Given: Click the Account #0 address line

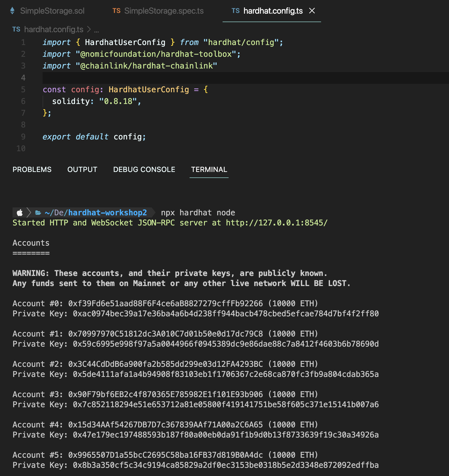Looking at the screenshot, I should pos(165,304).
